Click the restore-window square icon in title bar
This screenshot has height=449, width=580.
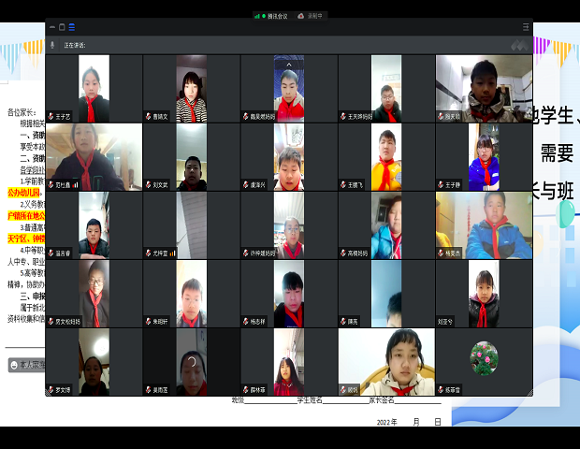pos(62,27)
